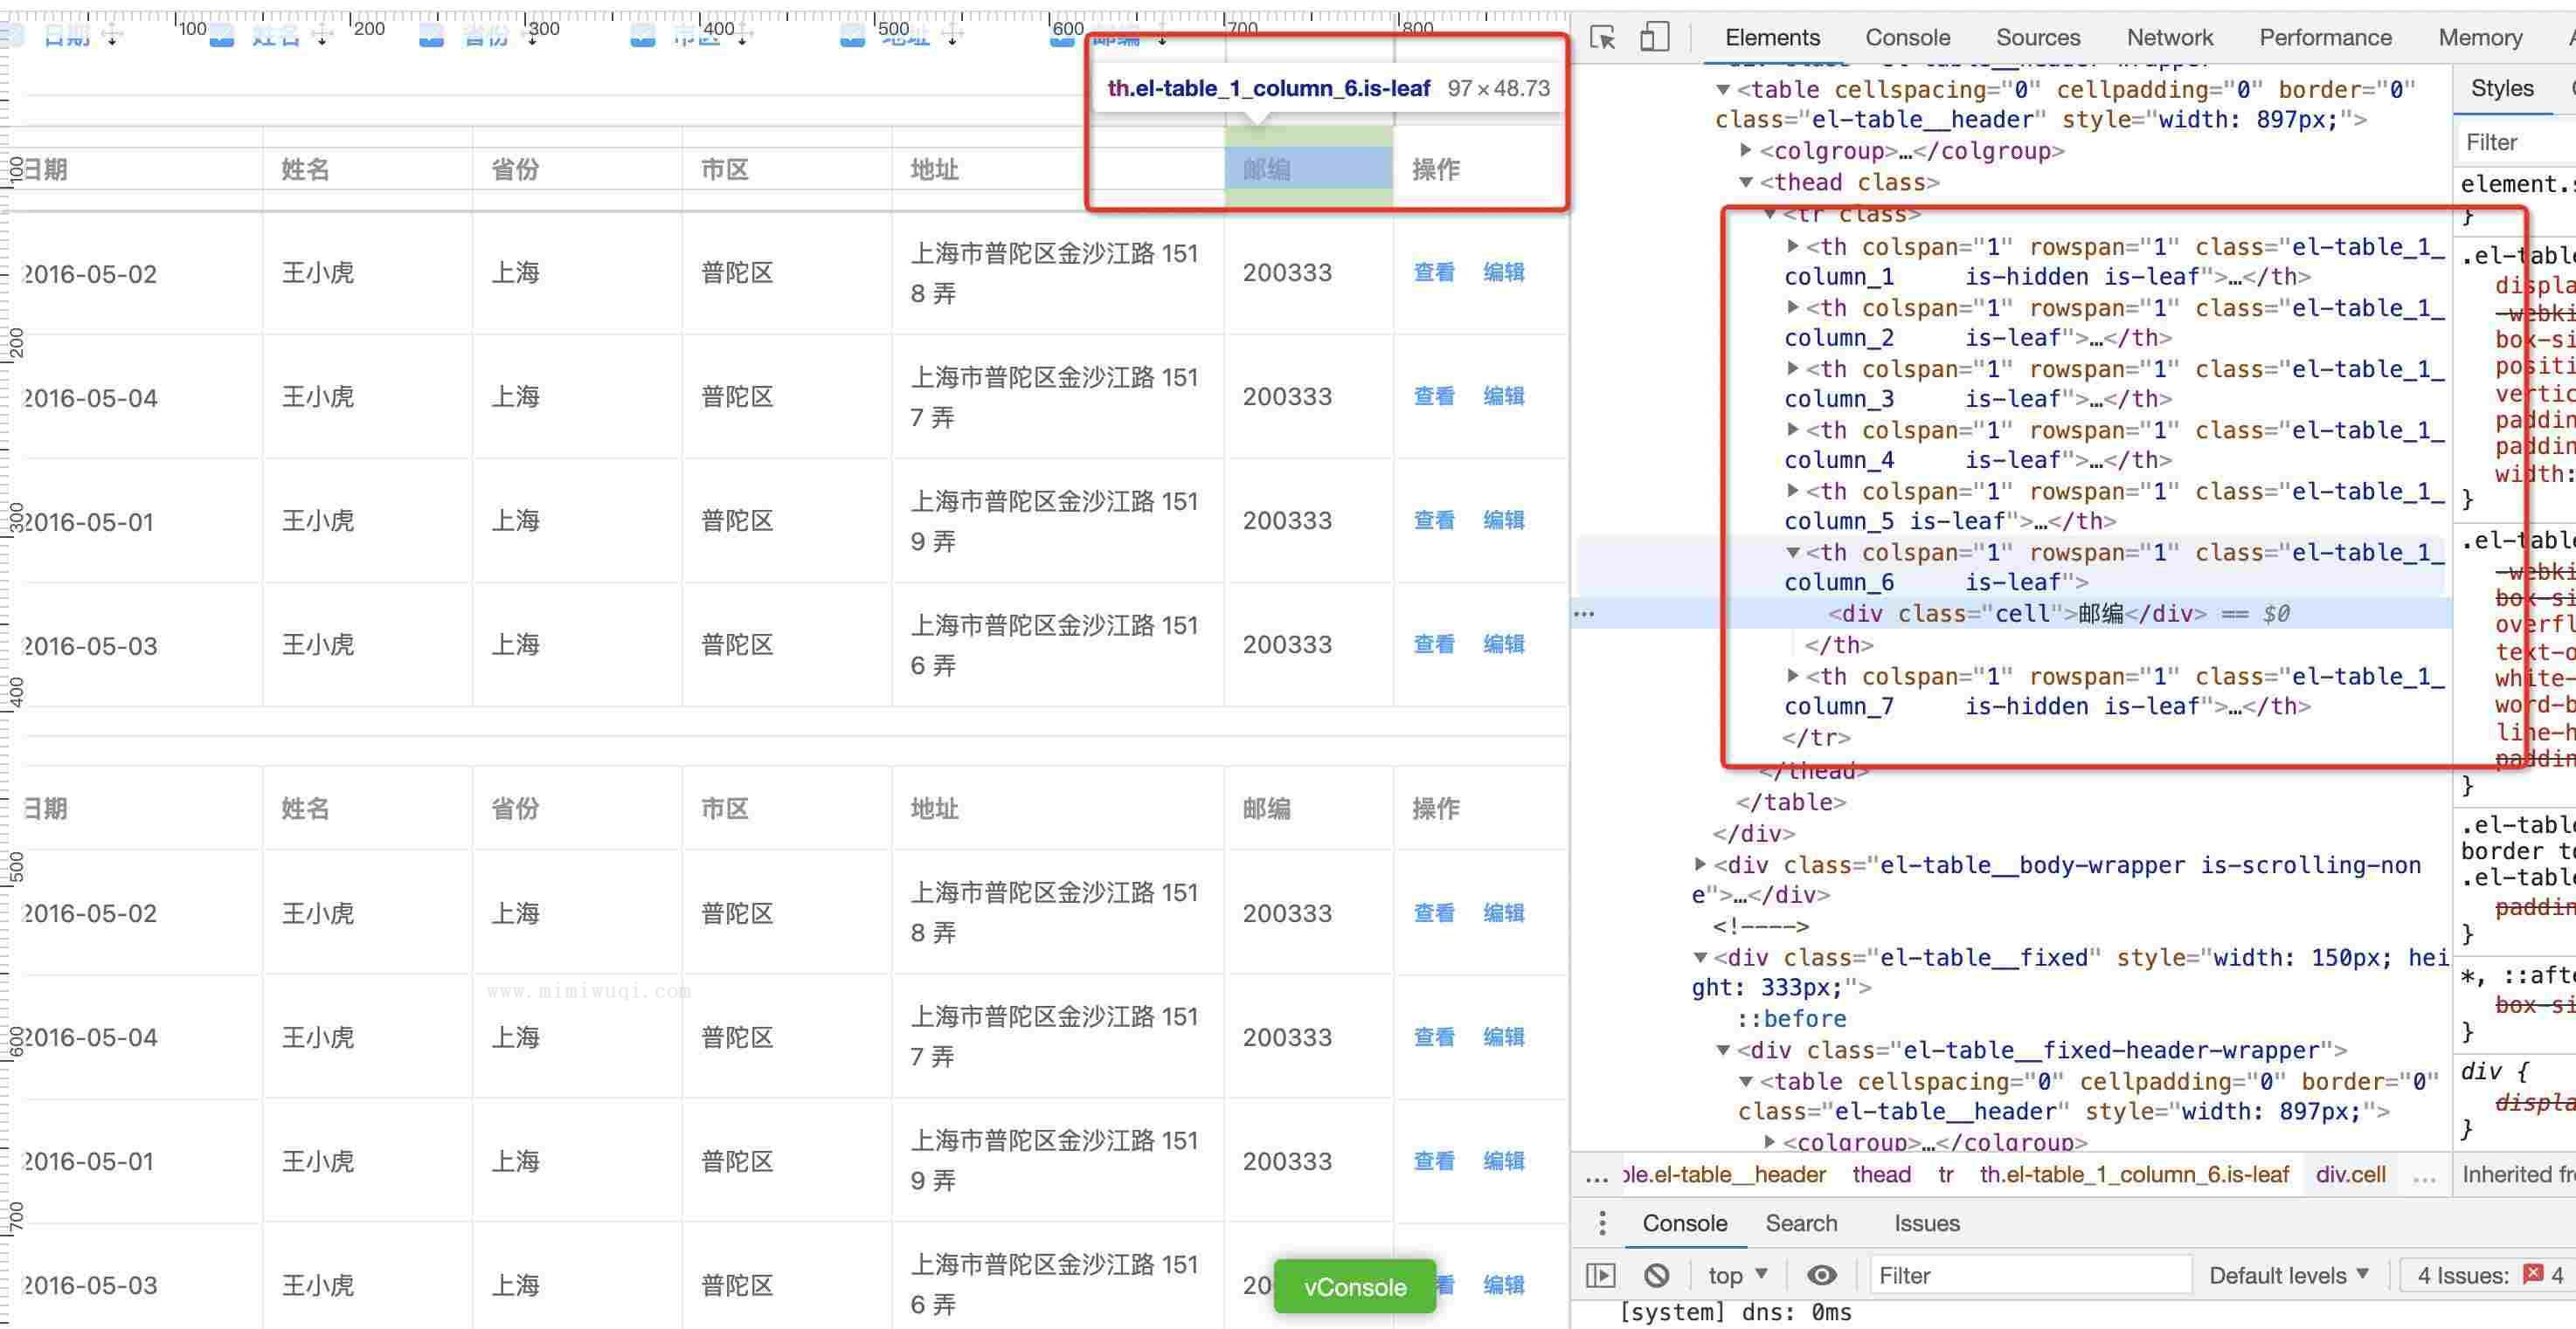
Task: Open the green vConsole button
Action: (x=1354, y=1287)
